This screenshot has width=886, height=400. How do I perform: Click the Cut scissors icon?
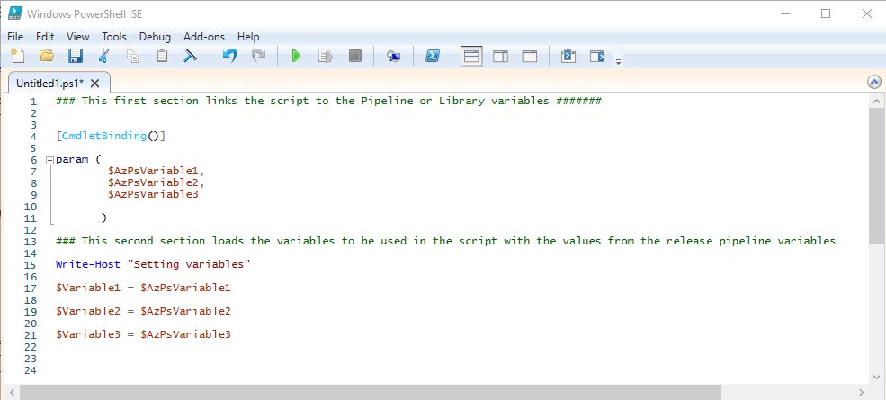[103, 56]
